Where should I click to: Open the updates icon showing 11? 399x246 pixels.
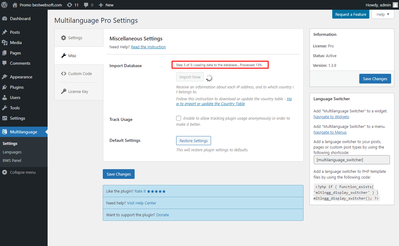point(69,5)
